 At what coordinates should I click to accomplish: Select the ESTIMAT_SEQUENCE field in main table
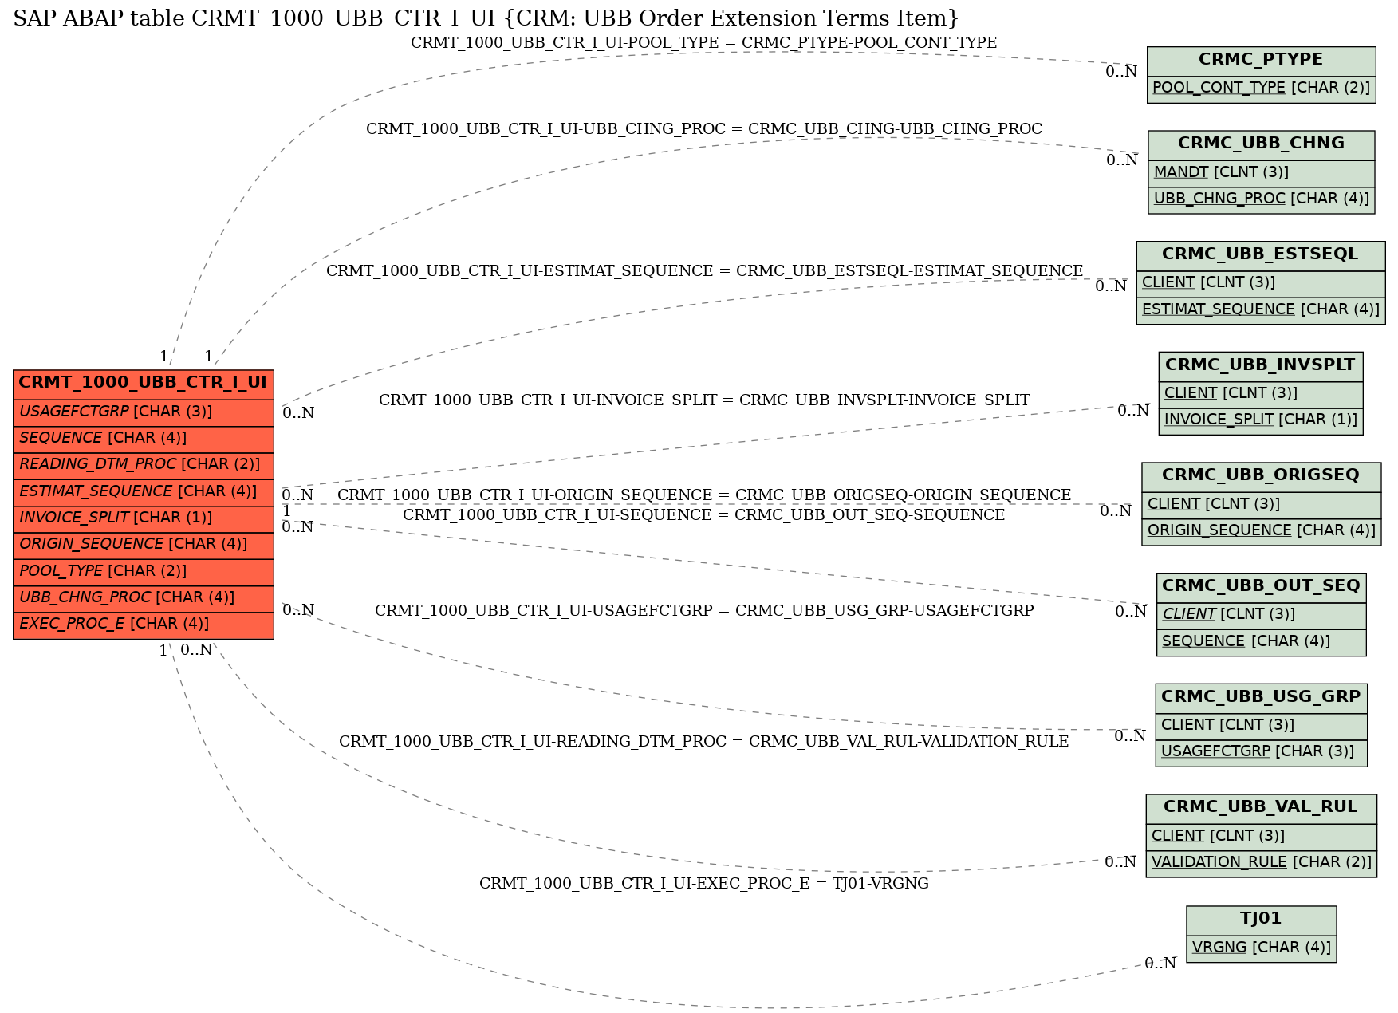tap(144, 492)
